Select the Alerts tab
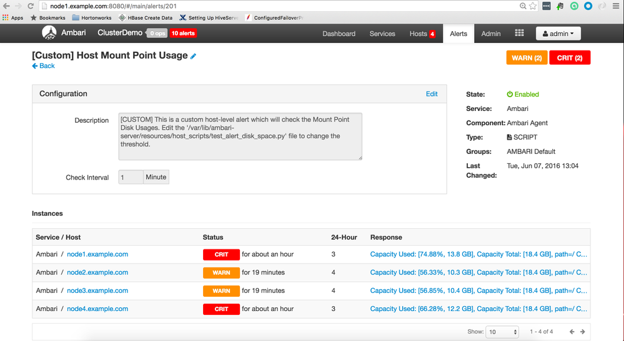The height and width of the screenshot is (341, 624). [458, 34]
